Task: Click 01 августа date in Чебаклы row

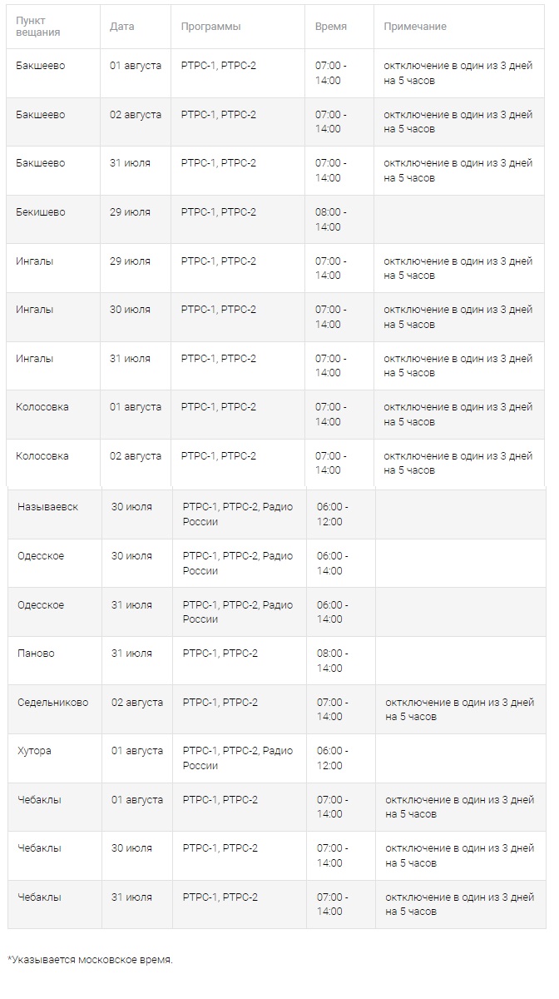Action: [137, 800]
